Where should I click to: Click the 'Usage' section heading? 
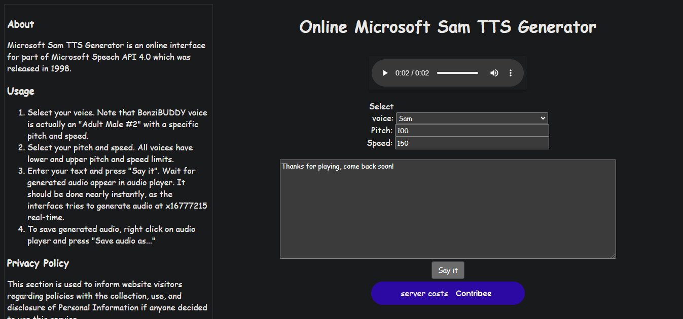pyautogui.click(x=20, y=91)
